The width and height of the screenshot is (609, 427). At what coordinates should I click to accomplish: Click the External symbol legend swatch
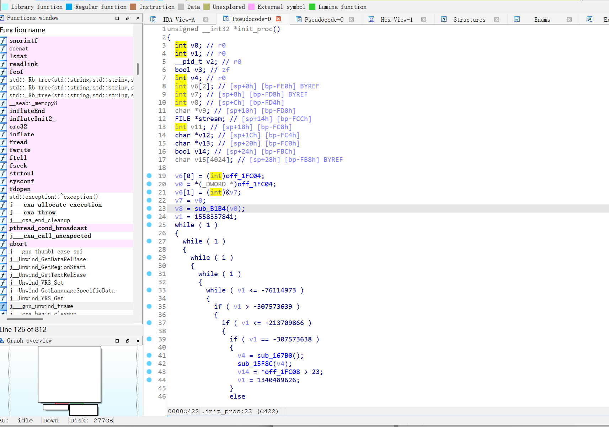pyautogui.click(x=251, y=7)
